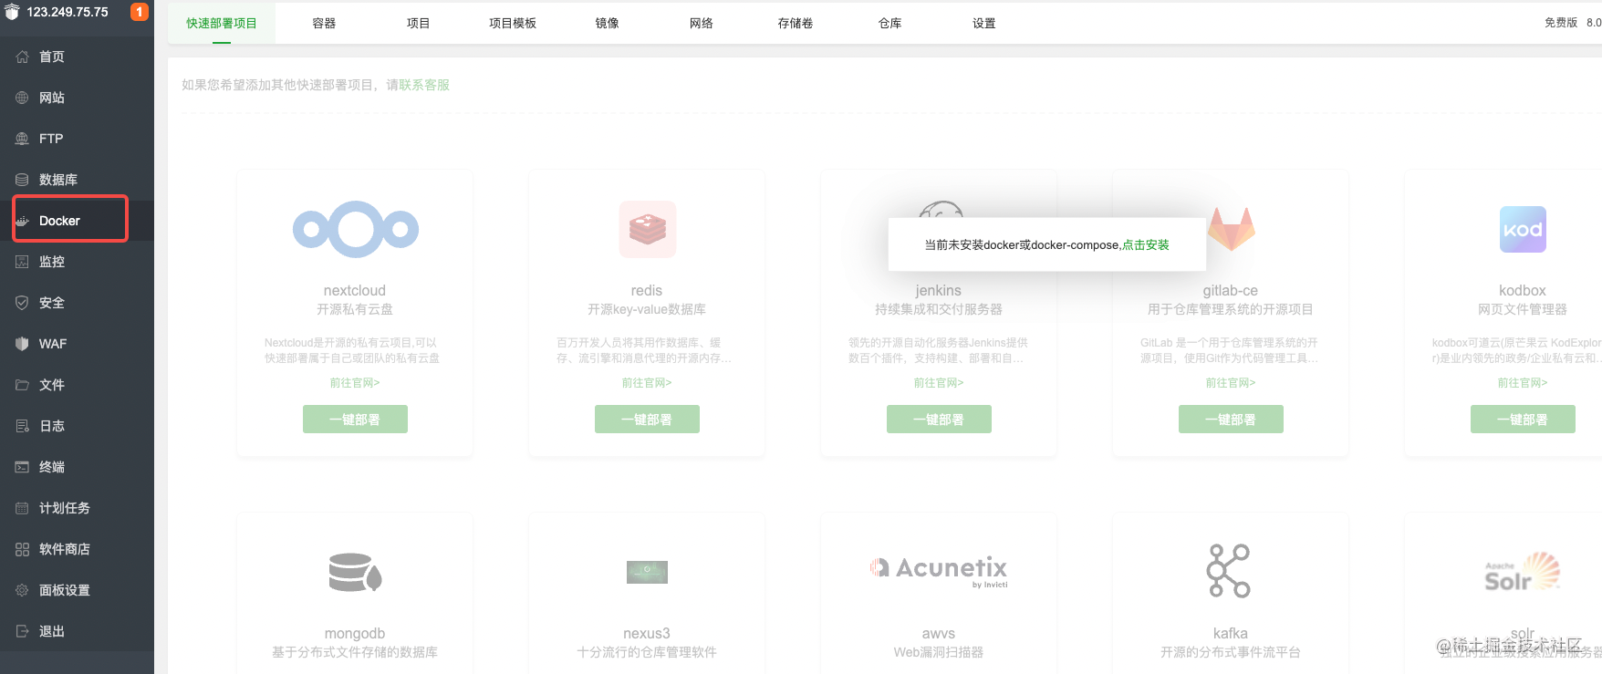Click the 基于分布式文件存储的数据库 subtitle
Screen dimensions: 1602x674
(355, 652)
